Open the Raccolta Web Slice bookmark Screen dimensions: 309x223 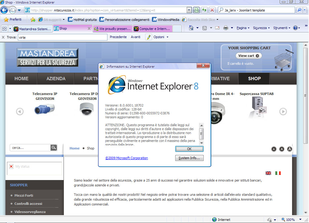(200, 19)
